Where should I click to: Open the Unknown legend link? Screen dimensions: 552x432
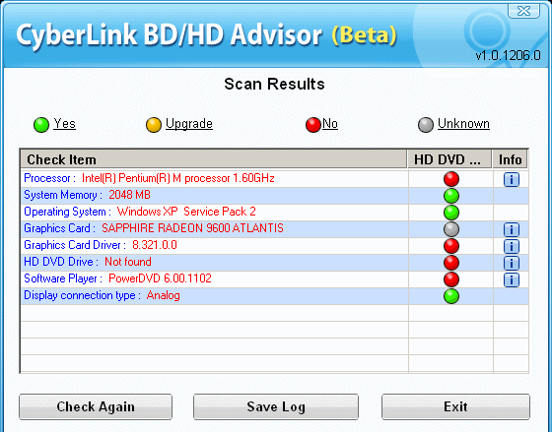tap(463, 124)
